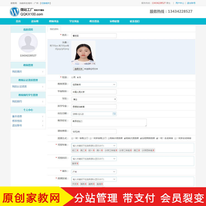Remove the 数学 subject tag

click(77, 164)
